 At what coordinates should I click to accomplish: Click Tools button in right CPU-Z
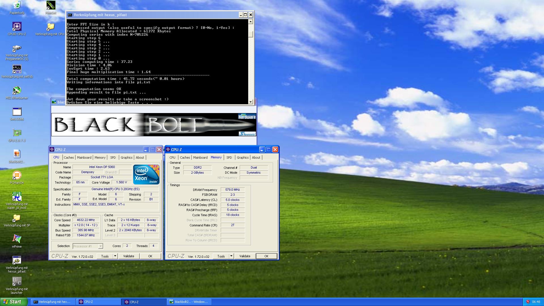click(221, 256)
